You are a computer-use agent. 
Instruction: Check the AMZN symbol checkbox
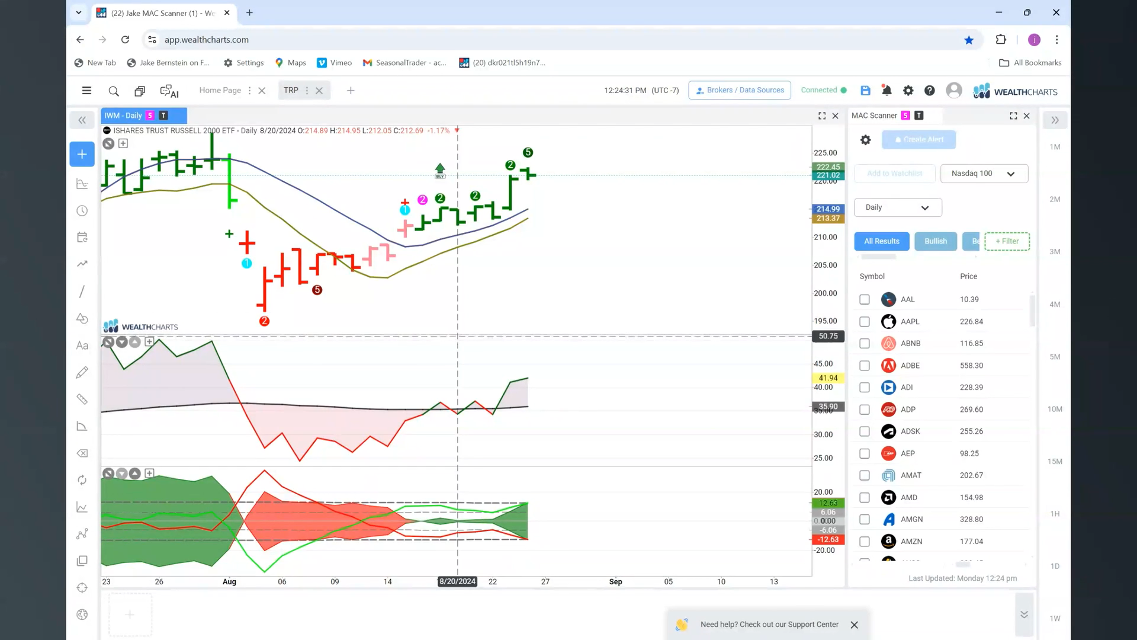(x=865, y=542)
